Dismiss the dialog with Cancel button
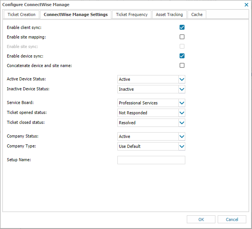The height and width of the screenshot is (229, 252). click(232, 219)
